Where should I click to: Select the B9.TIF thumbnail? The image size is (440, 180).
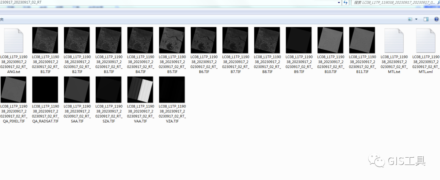pyautogui.click(x=299, y=40)
